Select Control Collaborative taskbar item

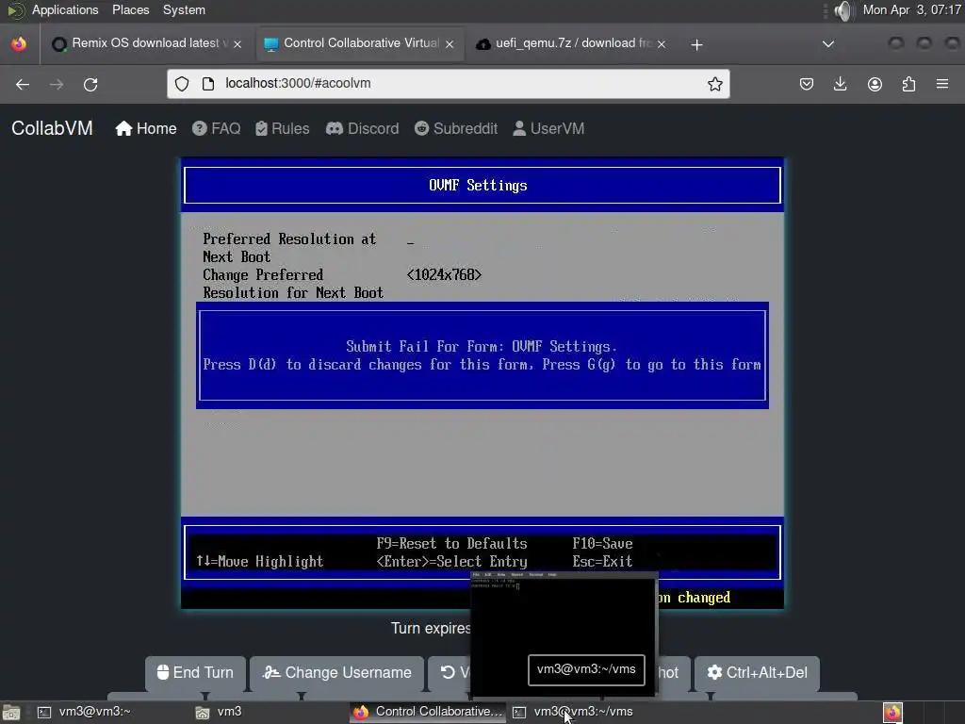427,712
